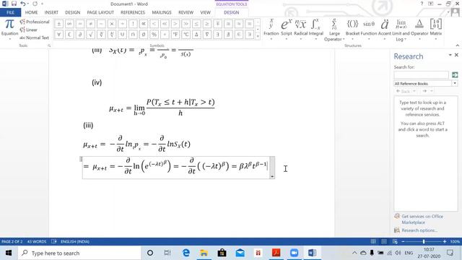Open the Script structures dropdown

286,29
